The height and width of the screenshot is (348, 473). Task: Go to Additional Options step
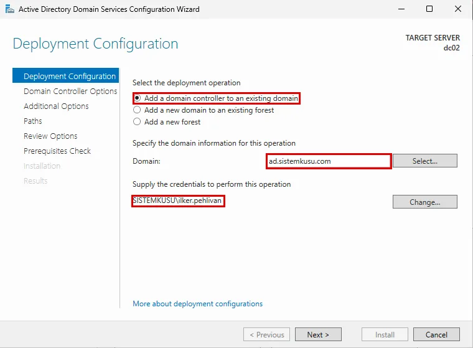[56, 106]
